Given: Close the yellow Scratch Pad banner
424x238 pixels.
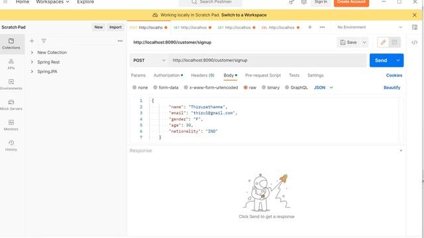Looking at the screenshot, I should pyautogui.click(x=415, y=15).
